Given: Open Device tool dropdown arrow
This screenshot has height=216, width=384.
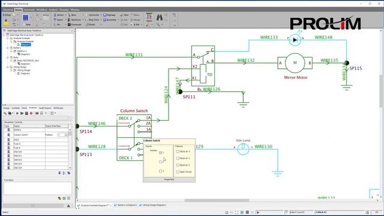Looking at the screenshot, I should pos(65,15).
